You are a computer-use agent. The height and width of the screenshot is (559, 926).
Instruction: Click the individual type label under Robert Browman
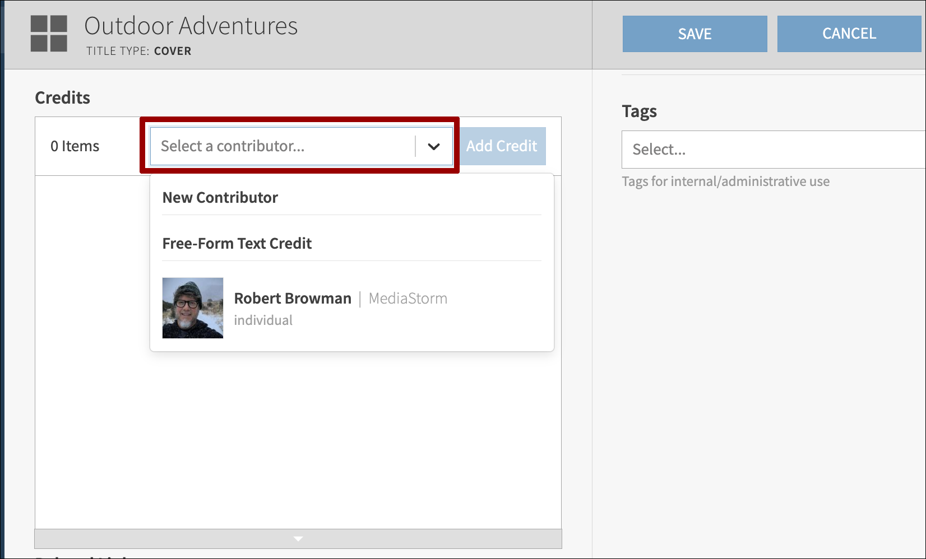tap(263, 320)
